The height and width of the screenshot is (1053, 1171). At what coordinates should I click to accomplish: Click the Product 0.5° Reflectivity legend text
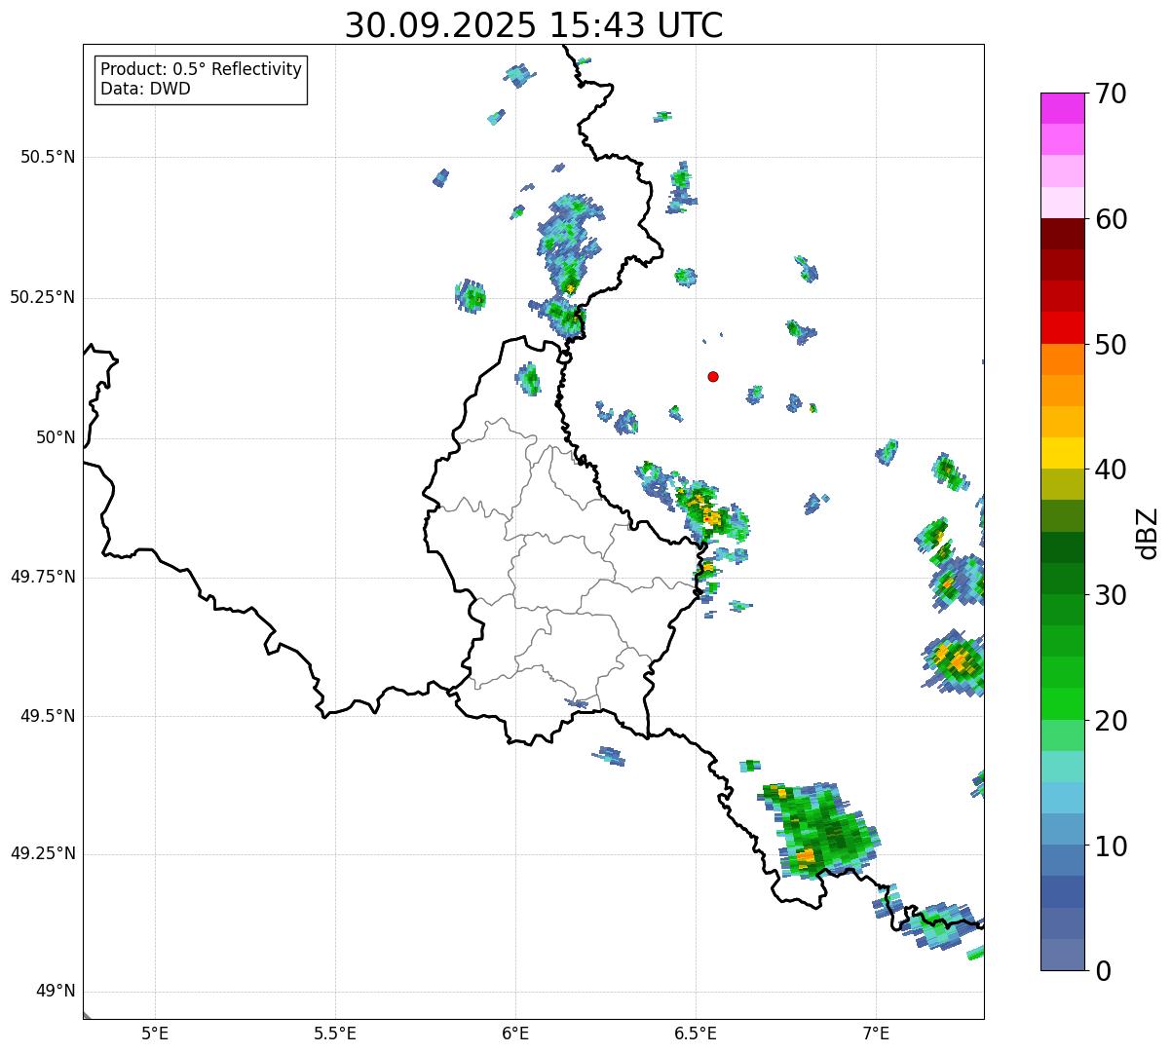201,70
